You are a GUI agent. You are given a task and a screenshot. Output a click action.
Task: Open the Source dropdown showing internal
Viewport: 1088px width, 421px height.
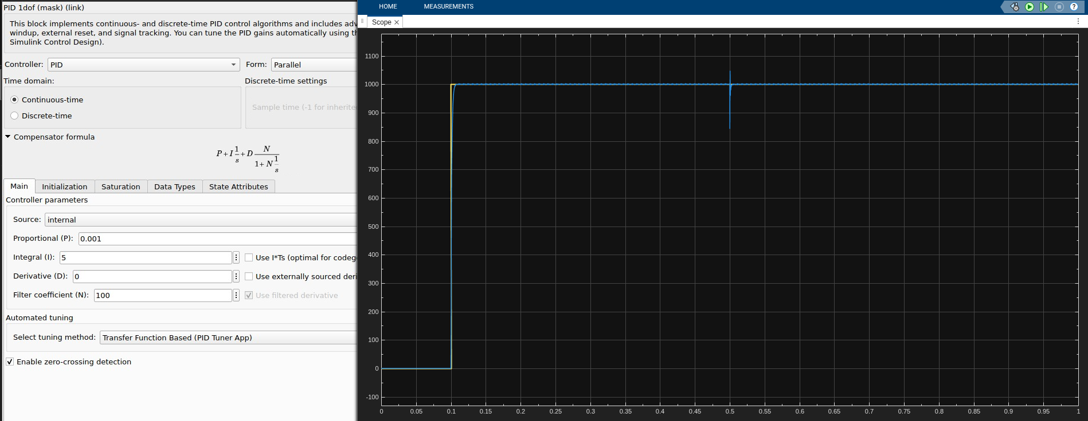(201, 220)
